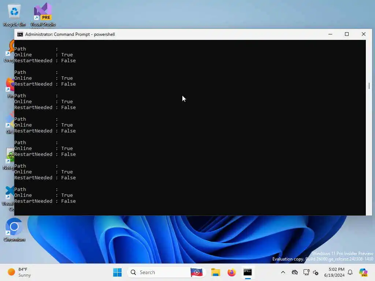This screenshot has height=281, width=375.
Task: Click the cloud sync tray icon
Action: tap(295, 272)
